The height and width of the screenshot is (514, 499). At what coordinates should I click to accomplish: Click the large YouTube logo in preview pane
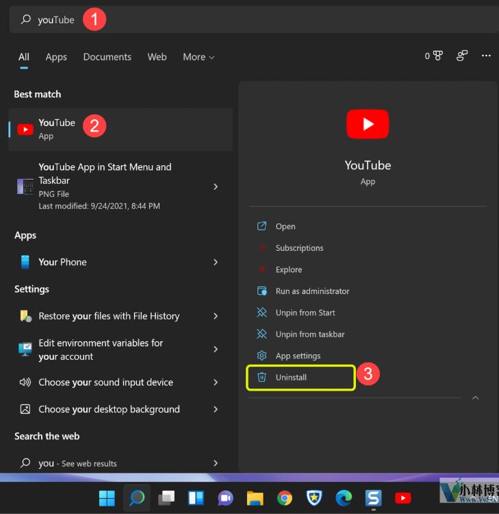click(368, 124)
